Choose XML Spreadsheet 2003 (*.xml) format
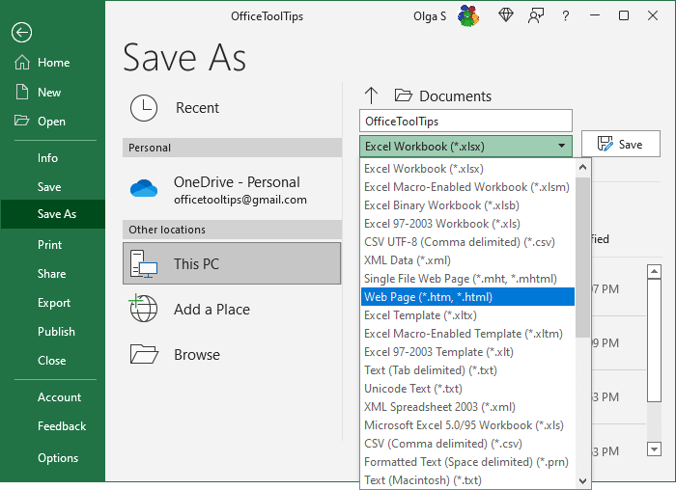The image size is (676, 490). click(x=467, y=407)
